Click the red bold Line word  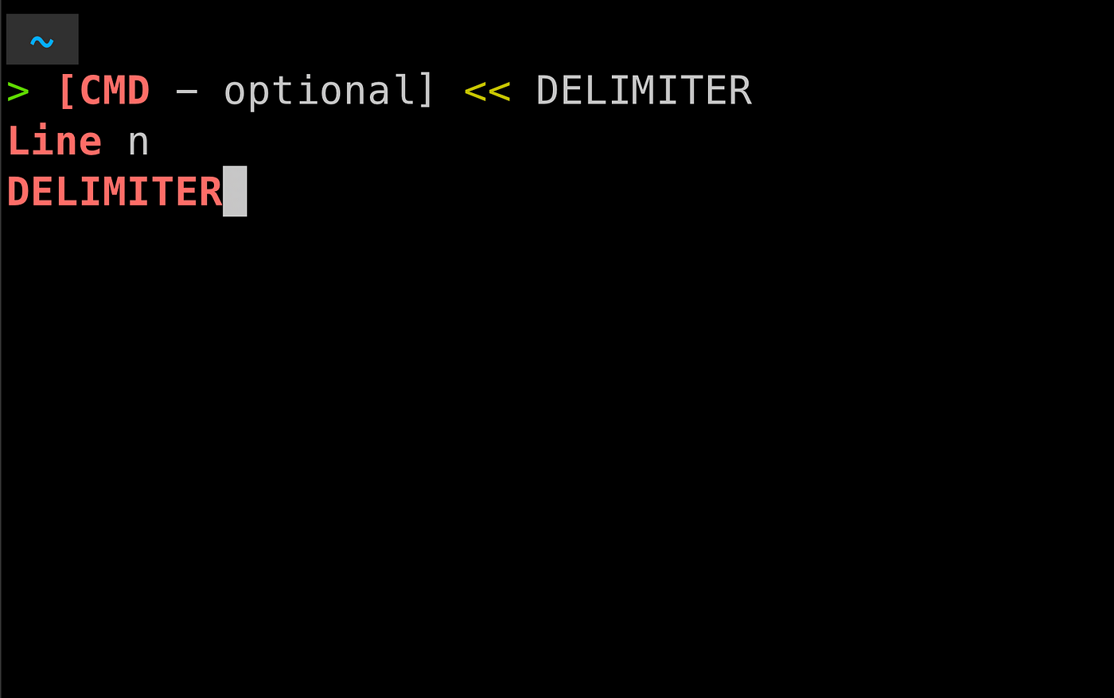pyautogui.click(x=55, y=142)
